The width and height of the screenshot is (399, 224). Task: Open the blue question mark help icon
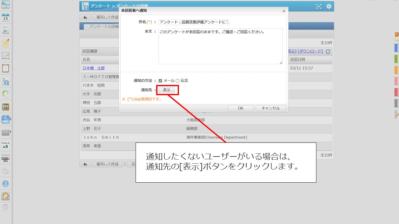pyautogui.click(x=6, y=183)
